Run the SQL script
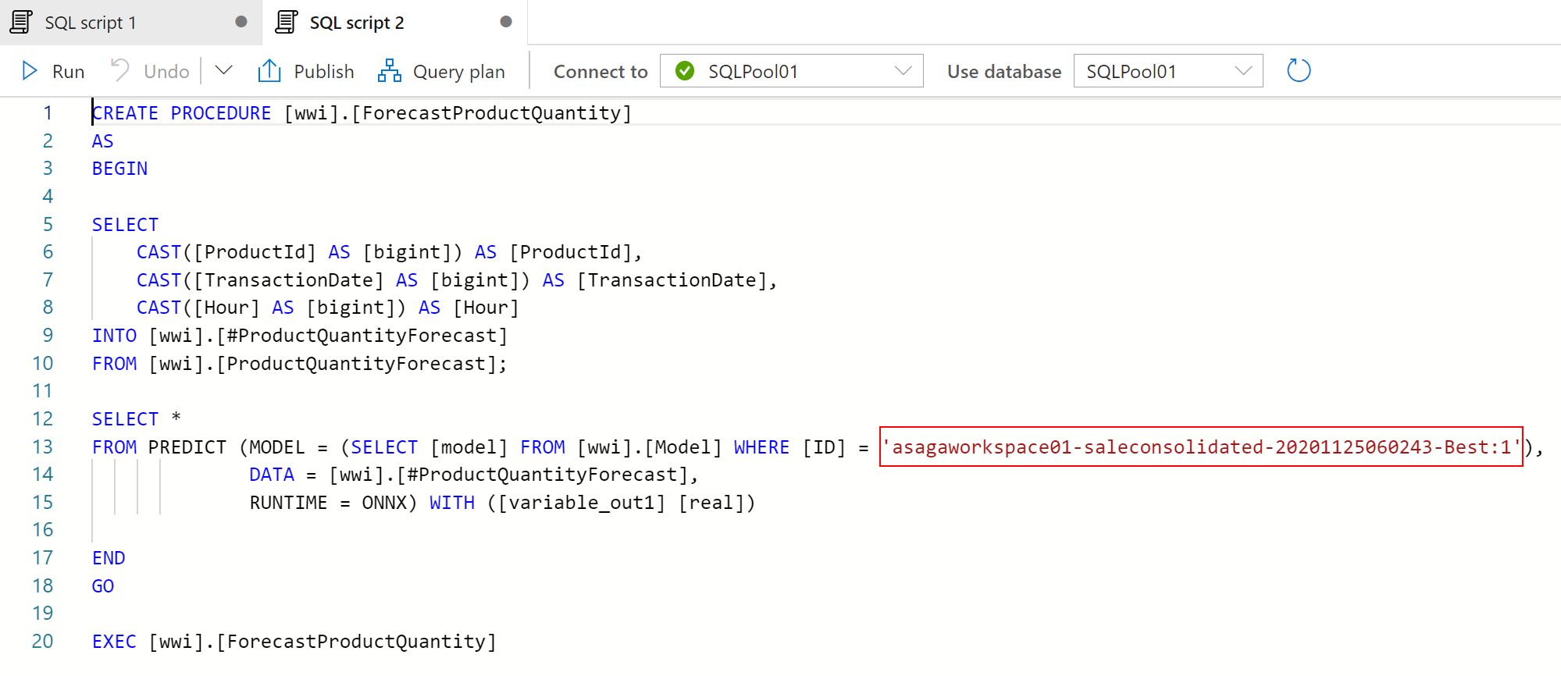The image size is (1561, 676). (x=53, y=71)
